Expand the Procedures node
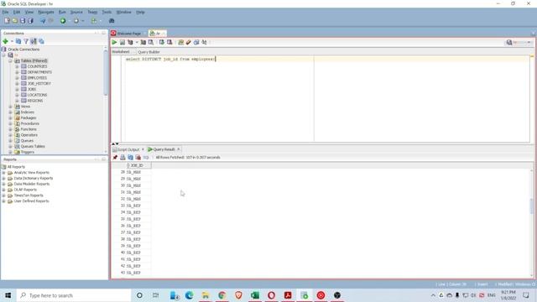537x302 pixels. coord(10,123)
